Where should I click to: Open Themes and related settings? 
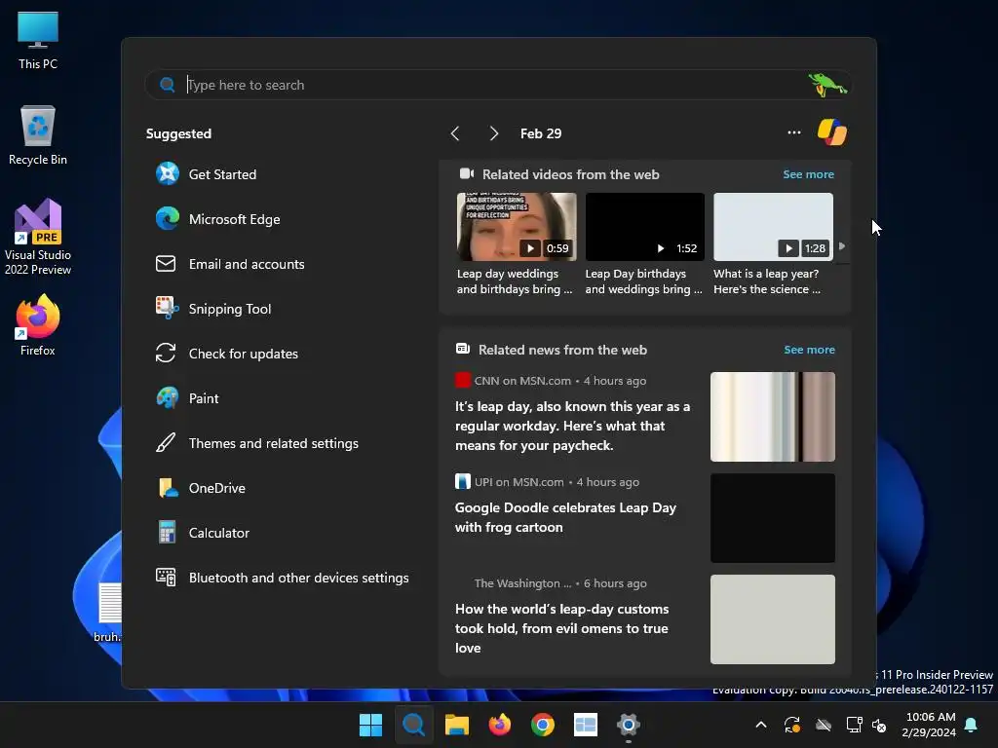click(256, 443)
